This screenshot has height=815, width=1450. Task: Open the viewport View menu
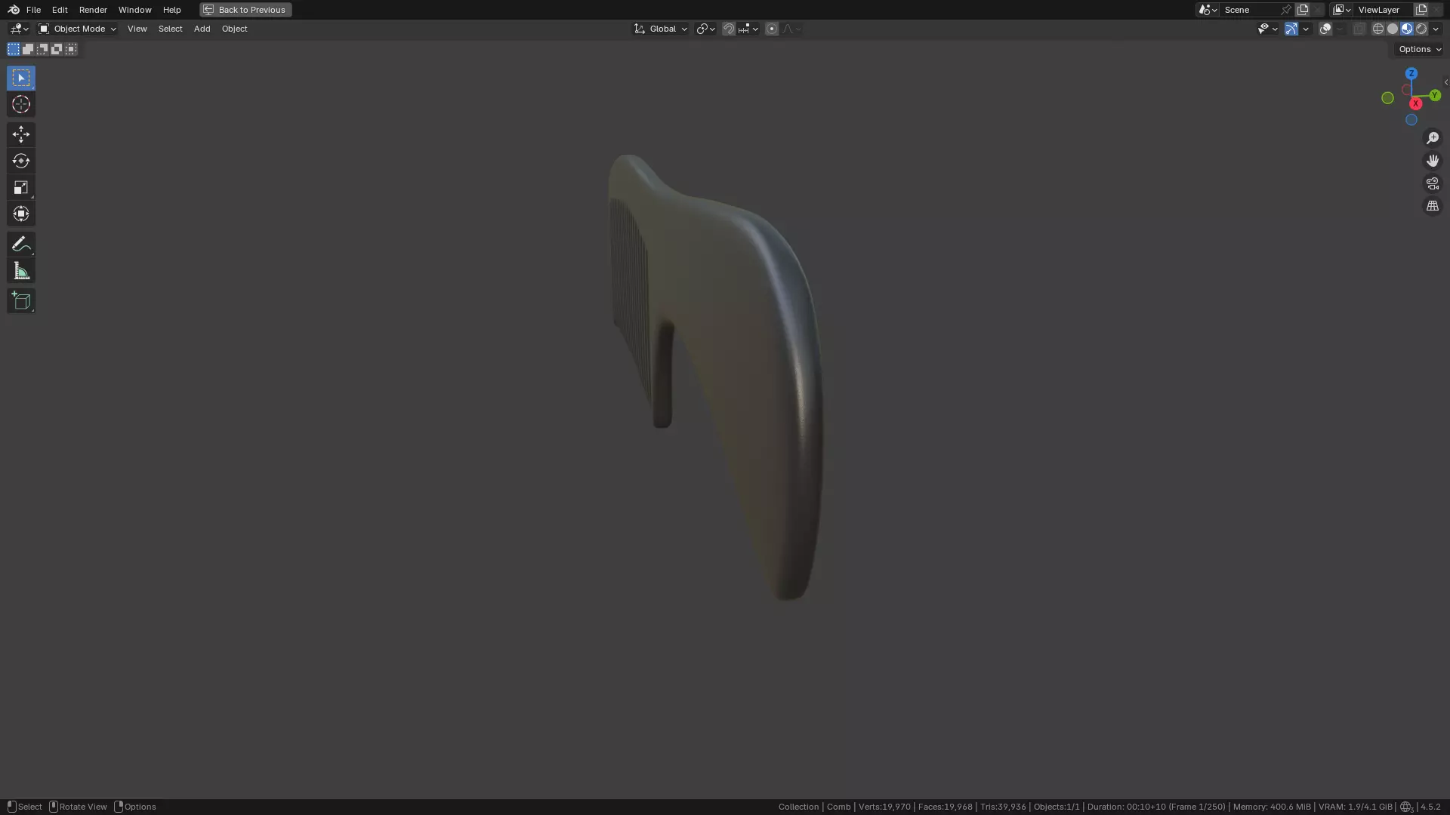(x=137, y=29)
